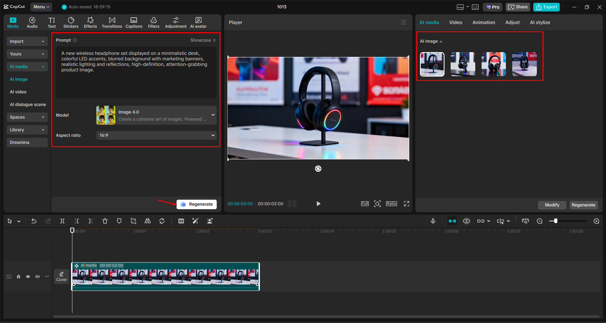Click the fullscreen icon in the player
Image resolution: width=606 pixels, height=323 pixels.
[406, 204]
